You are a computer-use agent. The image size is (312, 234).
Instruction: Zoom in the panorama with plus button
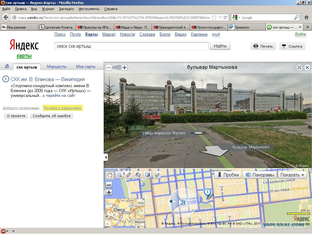[124, 68]
